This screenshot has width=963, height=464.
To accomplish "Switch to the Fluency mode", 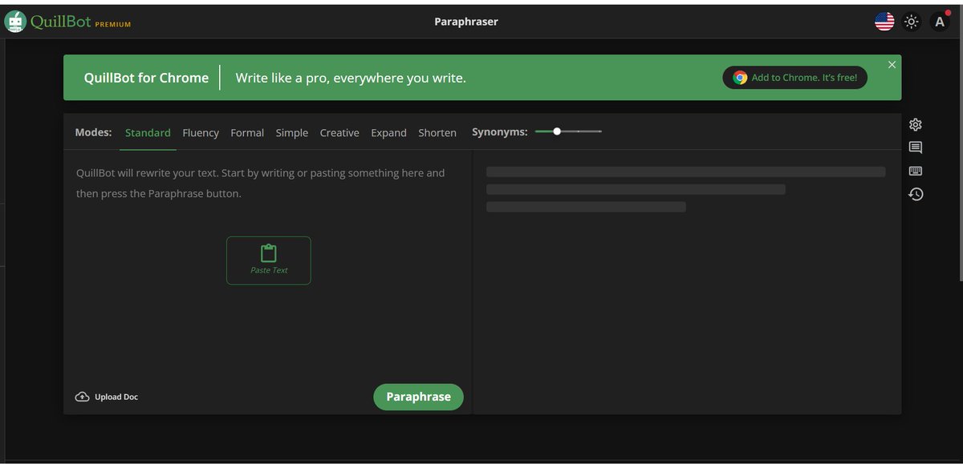I will (201, 133).
